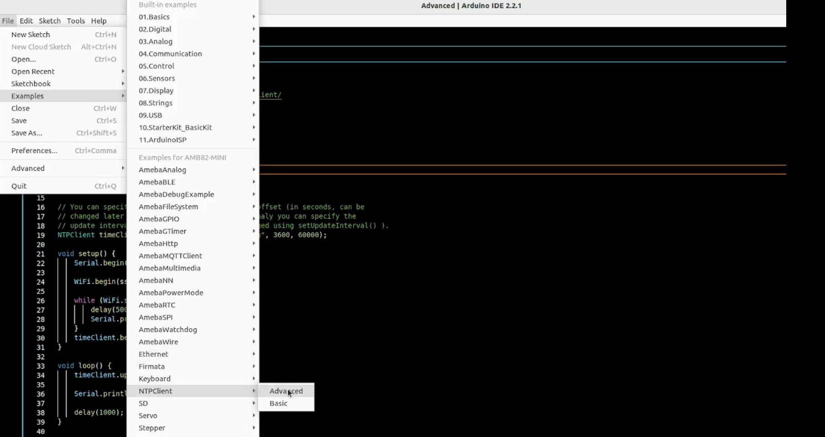The height and width of the screenshot is (437, 825).
Task: Open the Sketch menu
Action: (50, 21)
